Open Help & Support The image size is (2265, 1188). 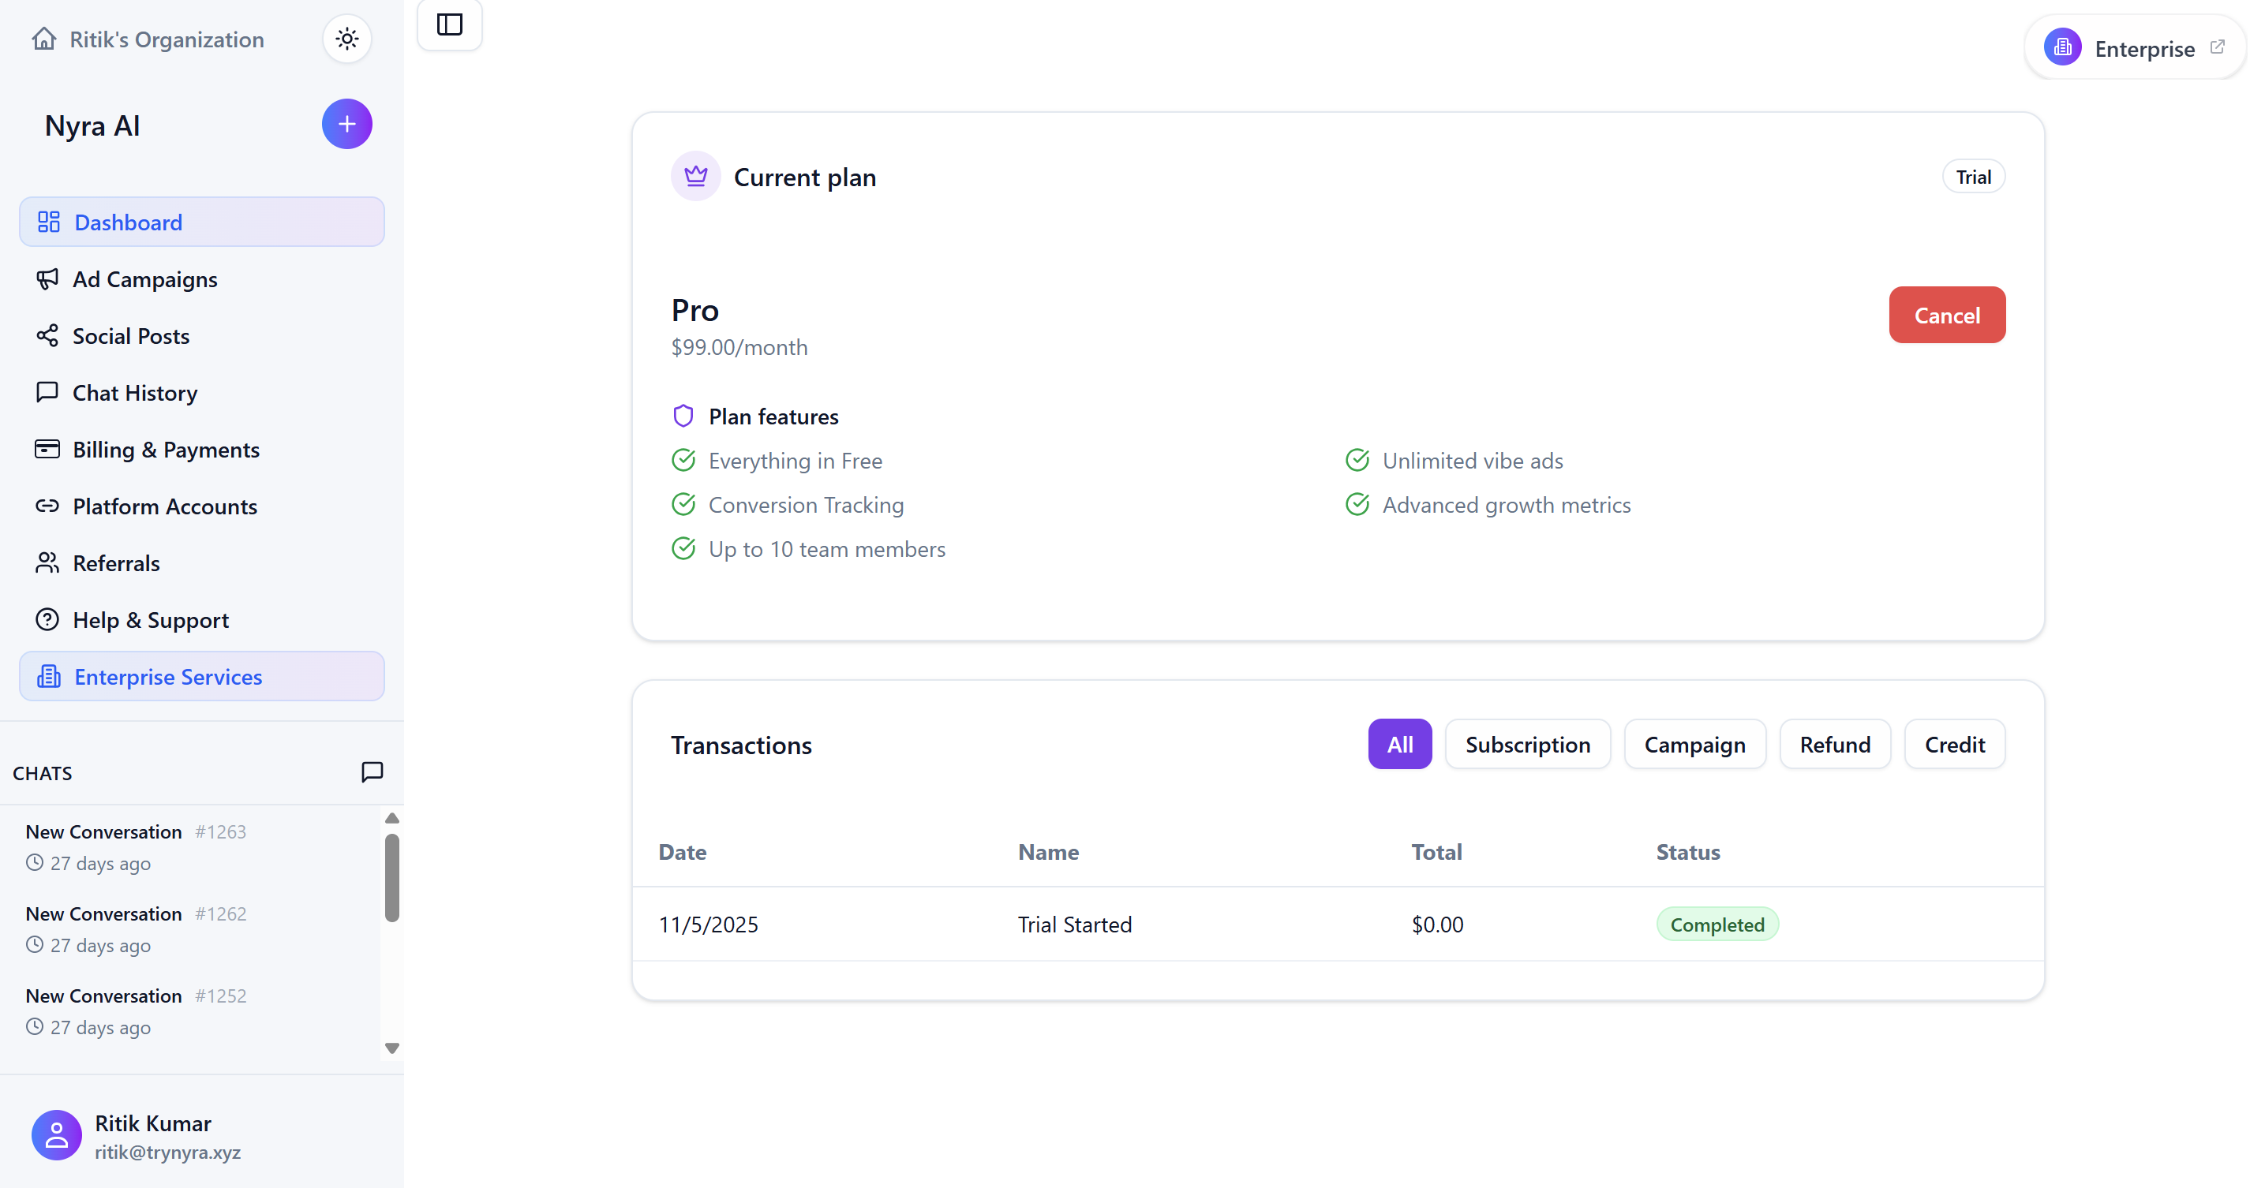[201, 619]
